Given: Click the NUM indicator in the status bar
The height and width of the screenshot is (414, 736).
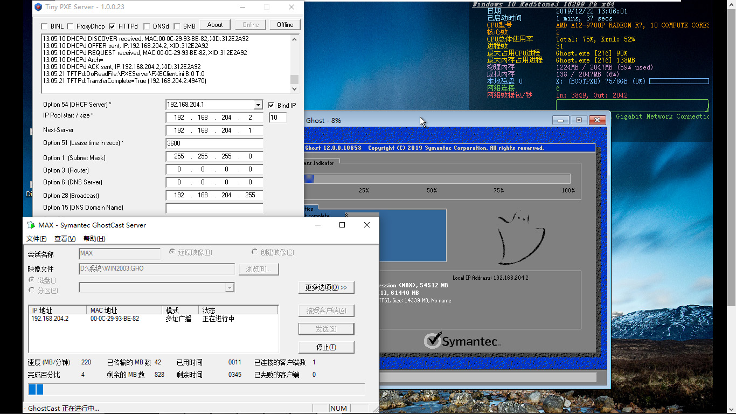Looking at the screenshot, I should click(x=338, y=409).
